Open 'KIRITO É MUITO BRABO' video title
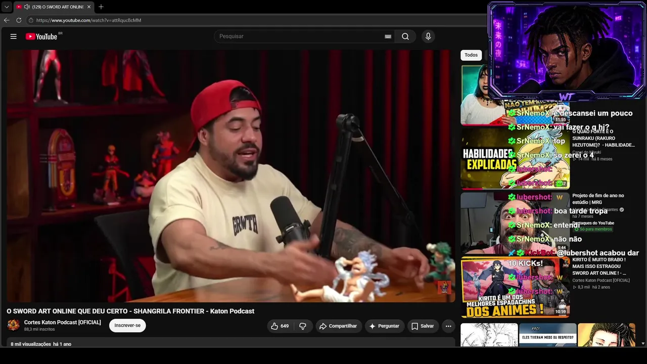The width and height of the screenshot is (647, 364). 599,266
